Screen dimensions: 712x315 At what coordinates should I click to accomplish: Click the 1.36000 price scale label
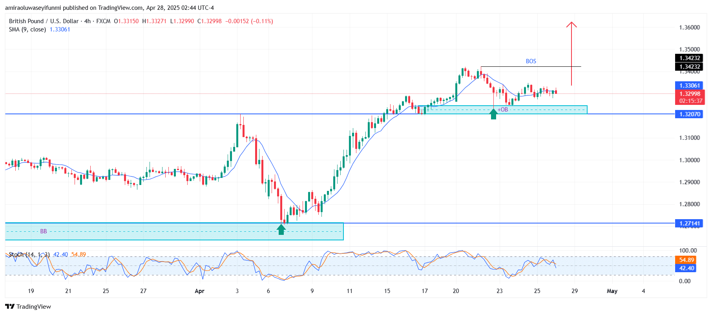coord(689,27)
